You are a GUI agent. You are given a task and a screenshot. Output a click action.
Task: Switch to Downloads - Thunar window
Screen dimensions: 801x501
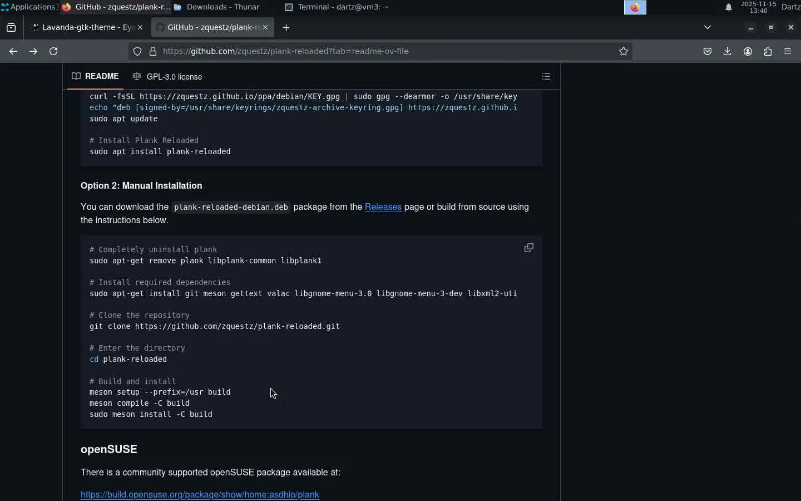click(x=217, y=7)
